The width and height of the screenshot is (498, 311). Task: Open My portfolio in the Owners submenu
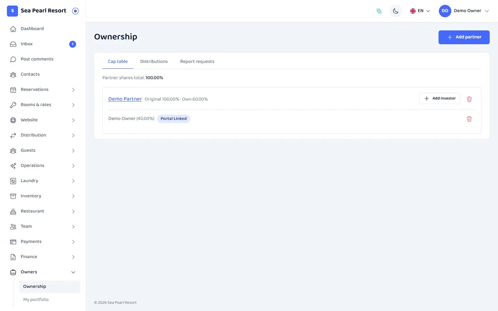49,300
